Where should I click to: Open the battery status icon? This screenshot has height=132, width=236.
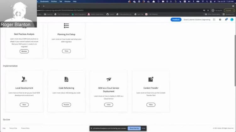(198, 2)
